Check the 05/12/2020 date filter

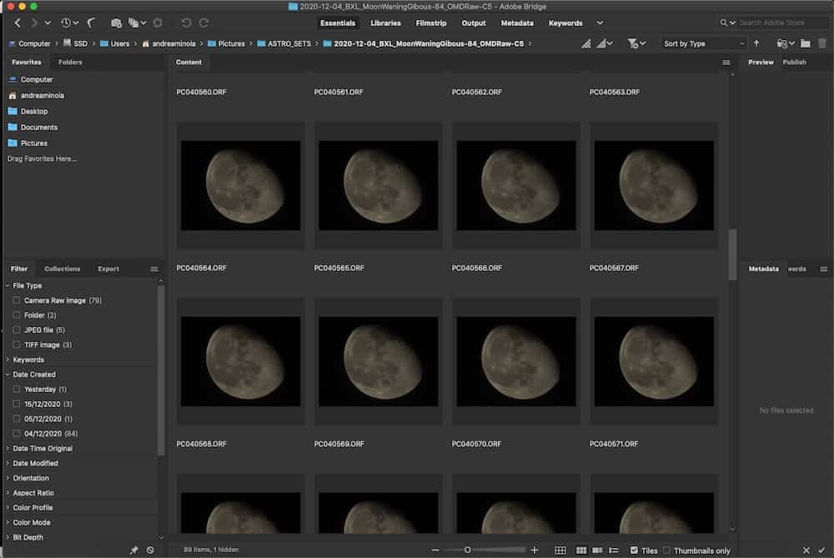[x=17, y=420]
